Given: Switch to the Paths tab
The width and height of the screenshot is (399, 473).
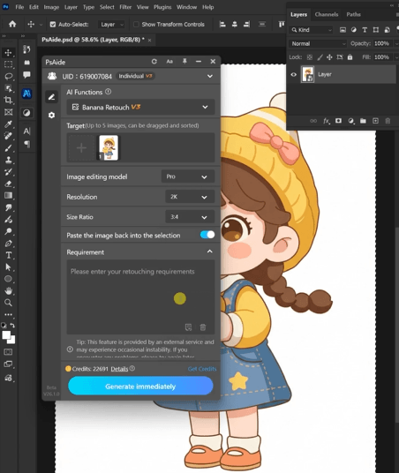Looking at the screenshot, I should pyautogui.click(x=353, y=14).
